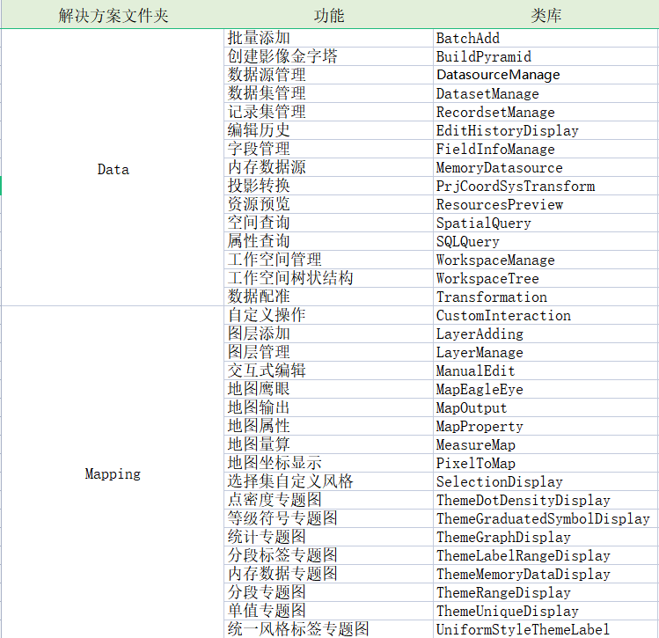The width and height of the screenshot is (659, 638).
Task: Click the BuildPyramid cell
Action: pyautogui.click(x=546, y=56)
